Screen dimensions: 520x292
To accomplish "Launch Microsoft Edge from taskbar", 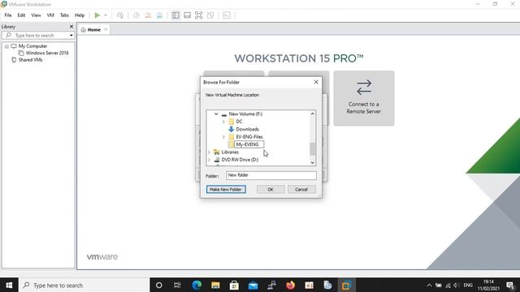I will coord(197,285).
